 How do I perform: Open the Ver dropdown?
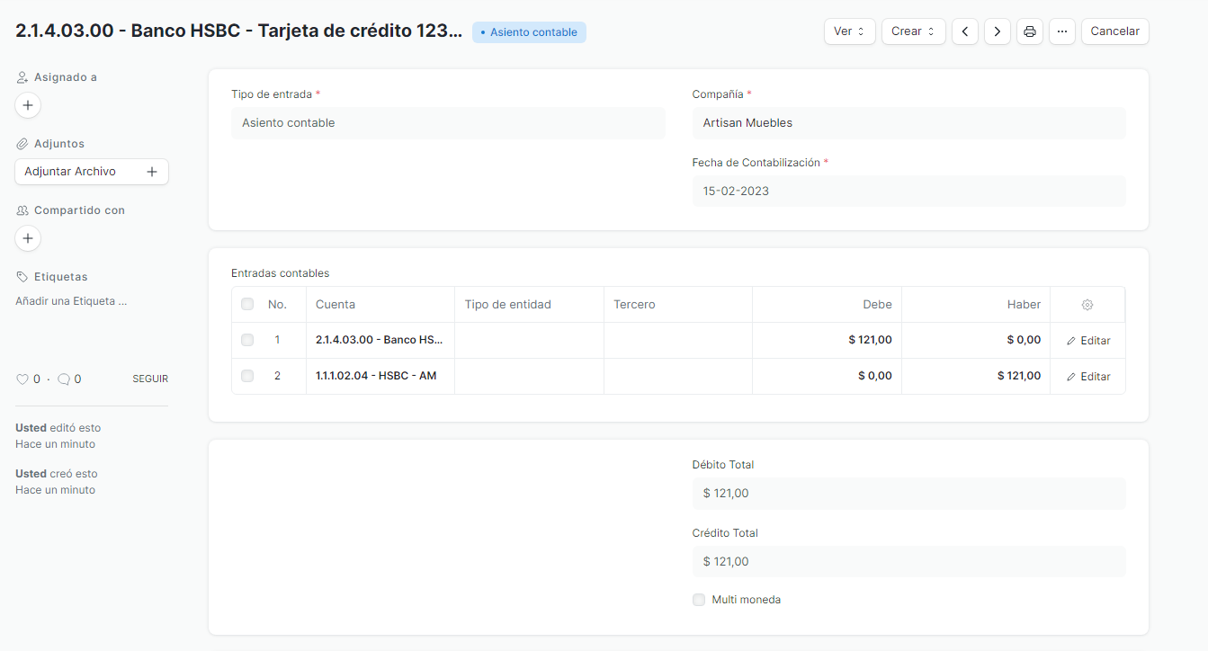[849, 31]
